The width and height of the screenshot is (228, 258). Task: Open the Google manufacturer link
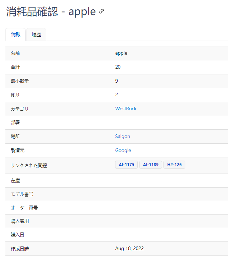coord(123,150)
